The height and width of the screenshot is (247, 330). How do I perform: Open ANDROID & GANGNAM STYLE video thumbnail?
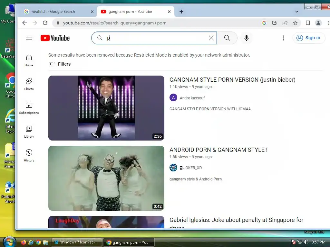click(106, 178)
